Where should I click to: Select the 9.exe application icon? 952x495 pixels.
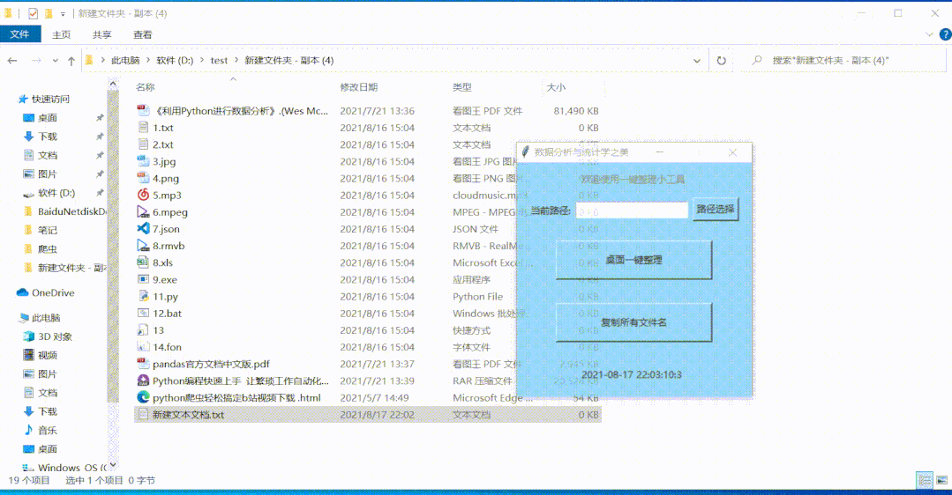point(143,280)
